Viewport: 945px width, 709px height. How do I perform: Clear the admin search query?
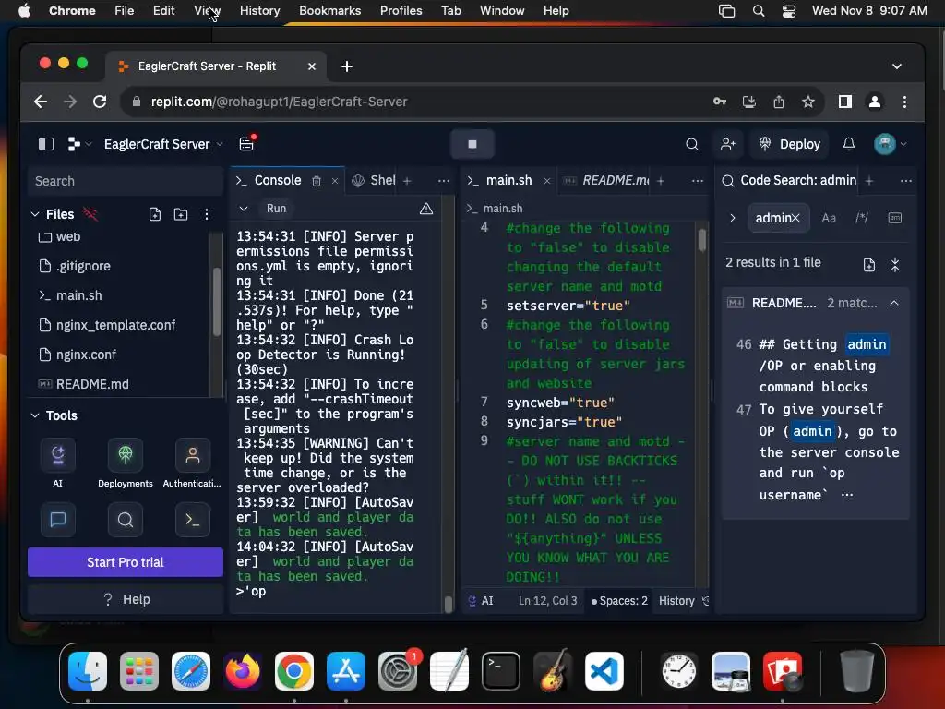795,218
